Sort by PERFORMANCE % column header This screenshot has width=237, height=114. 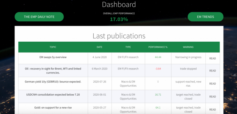pos(158,47)
